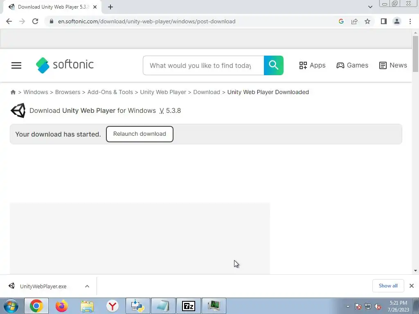Open the Python installer taskbar icon
This screenshot has height=314, width=419.
click(x=137, y=306)
